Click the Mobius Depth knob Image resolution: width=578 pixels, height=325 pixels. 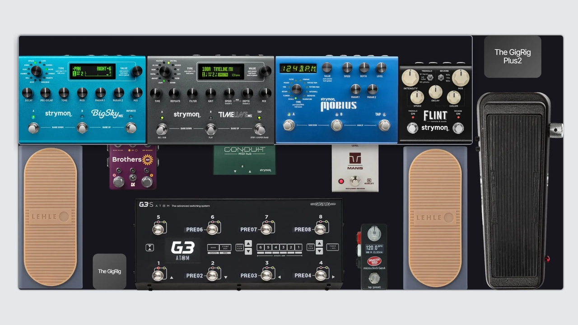pyautogui.click(x=364, y=68)
